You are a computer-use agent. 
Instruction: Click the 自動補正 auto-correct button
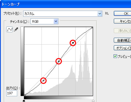(x=123, y=40)
